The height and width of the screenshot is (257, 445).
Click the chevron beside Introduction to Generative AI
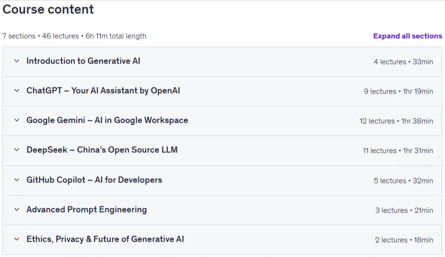[x=17, y=61]
